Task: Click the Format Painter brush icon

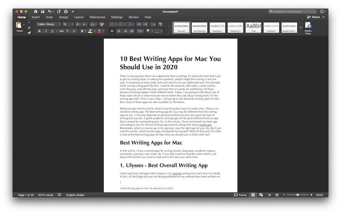Action: pos(29,32)
